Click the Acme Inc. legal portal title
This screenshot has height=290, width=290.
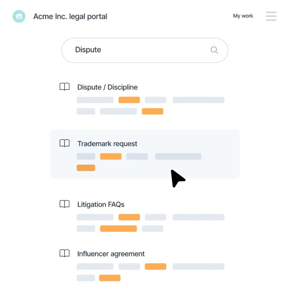[70, 17]
